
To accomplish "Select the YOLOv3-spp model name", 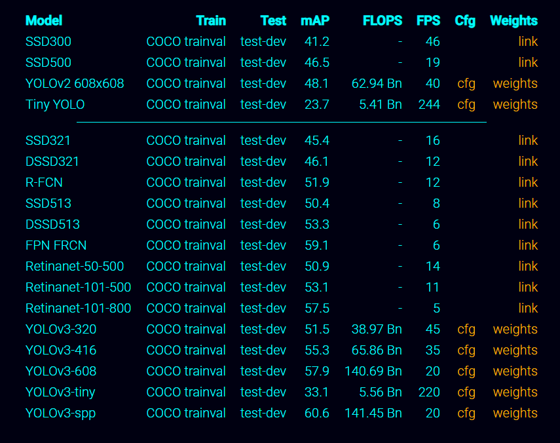I will point(61,414).
